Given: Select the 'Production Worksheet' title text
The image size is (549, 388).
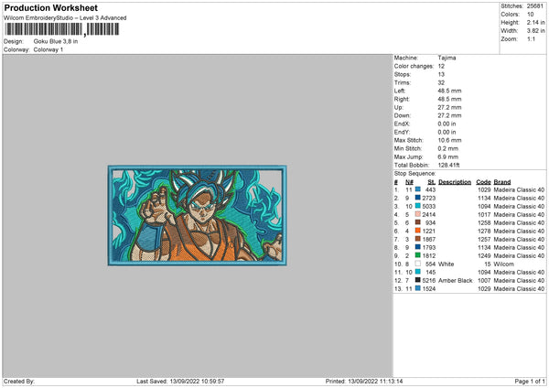Looking at the screenshot, I should 50,7.
